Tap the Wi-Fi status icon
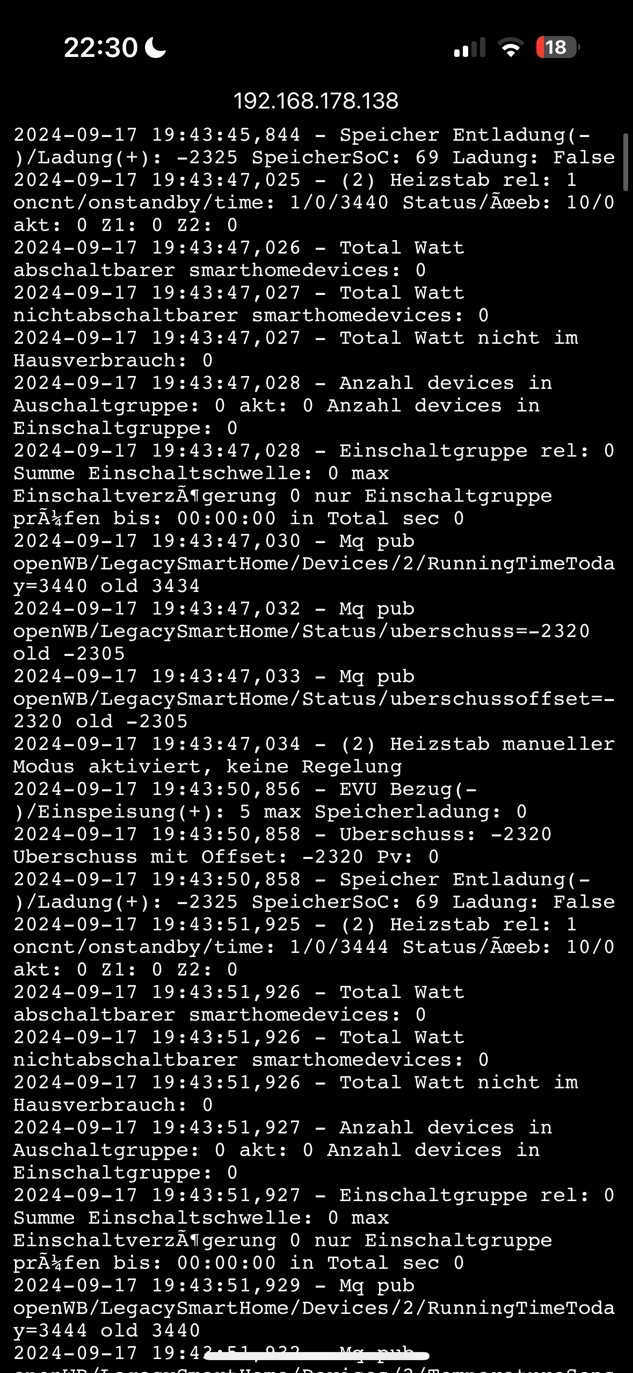This screenshot has width=633, height=1373. click(511, 48)
